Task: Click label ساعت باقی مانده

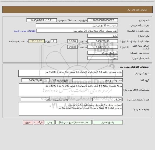Action: (x=19, y=41)
